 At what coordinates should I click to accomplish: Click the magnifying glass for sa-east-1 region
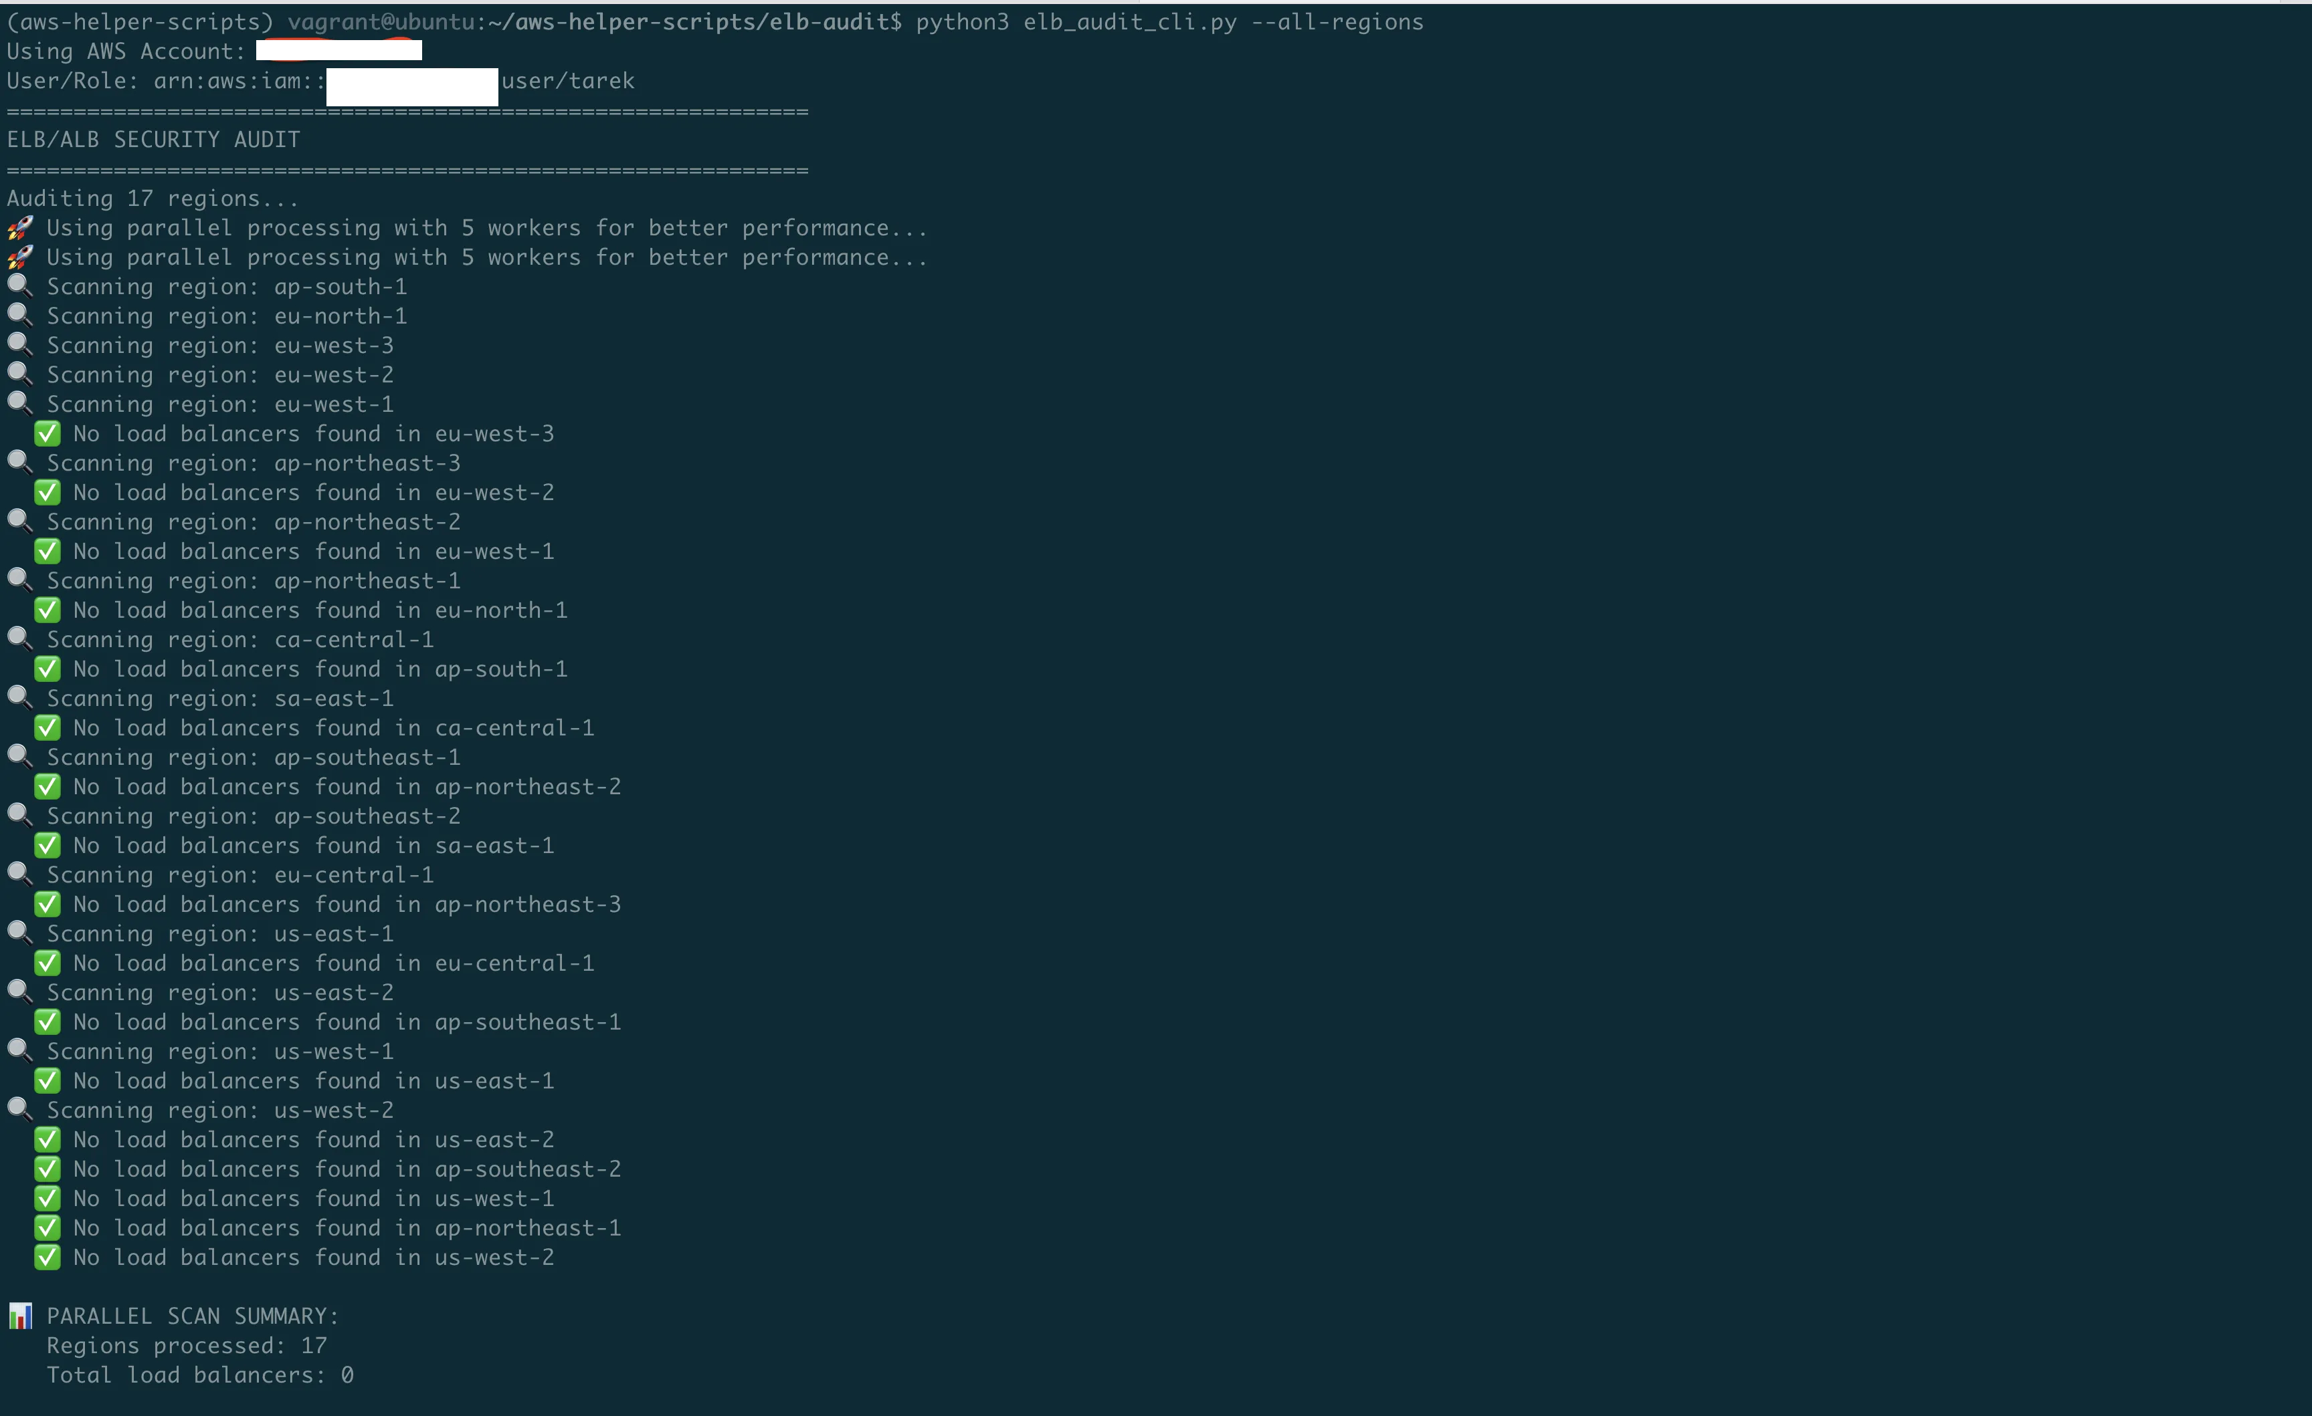coord(19,698)
